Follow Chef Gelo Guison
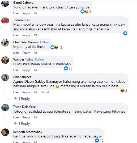 click(x=45, y=42)
